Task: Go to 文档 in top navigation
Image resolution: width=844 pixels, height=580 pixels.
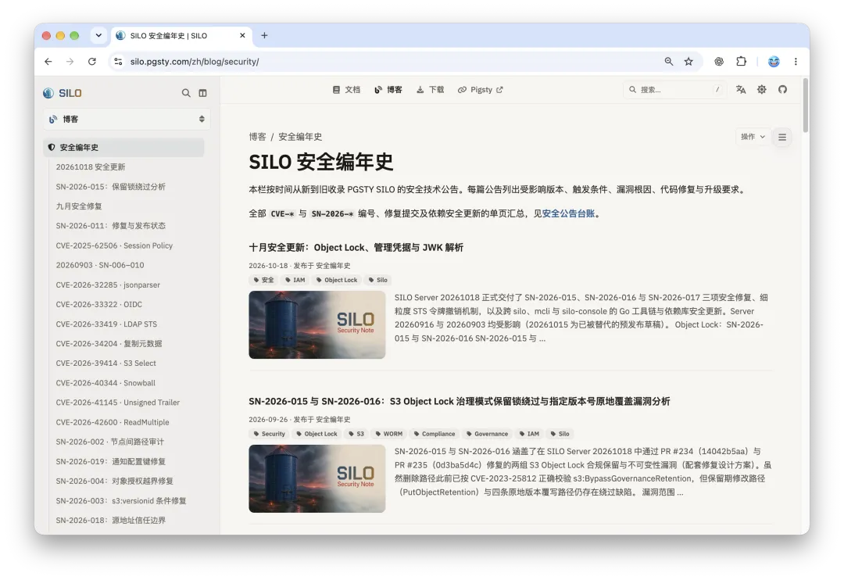Action: tap(346, 90)
